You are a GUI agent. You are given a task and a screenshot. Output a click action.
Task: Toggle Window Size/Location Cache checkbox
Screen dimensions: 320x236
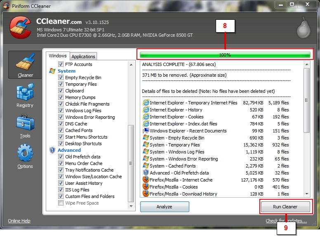tap(61, 177)
